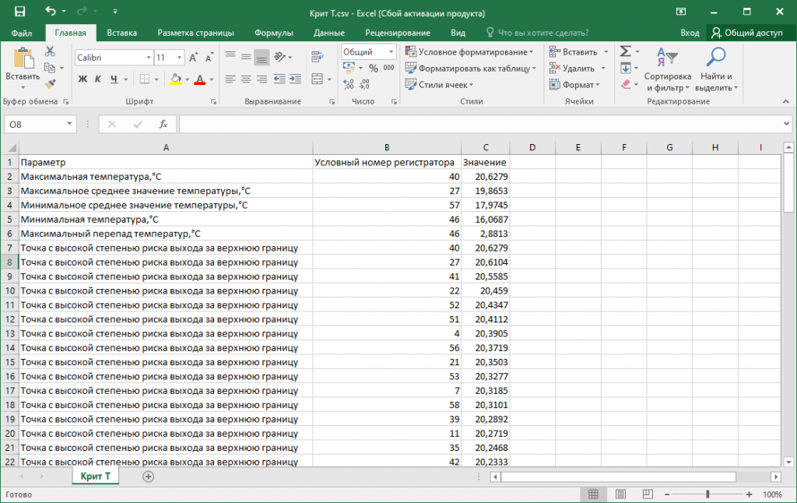
Task: Open the Fill down tool
Action: tap(626, 69)
